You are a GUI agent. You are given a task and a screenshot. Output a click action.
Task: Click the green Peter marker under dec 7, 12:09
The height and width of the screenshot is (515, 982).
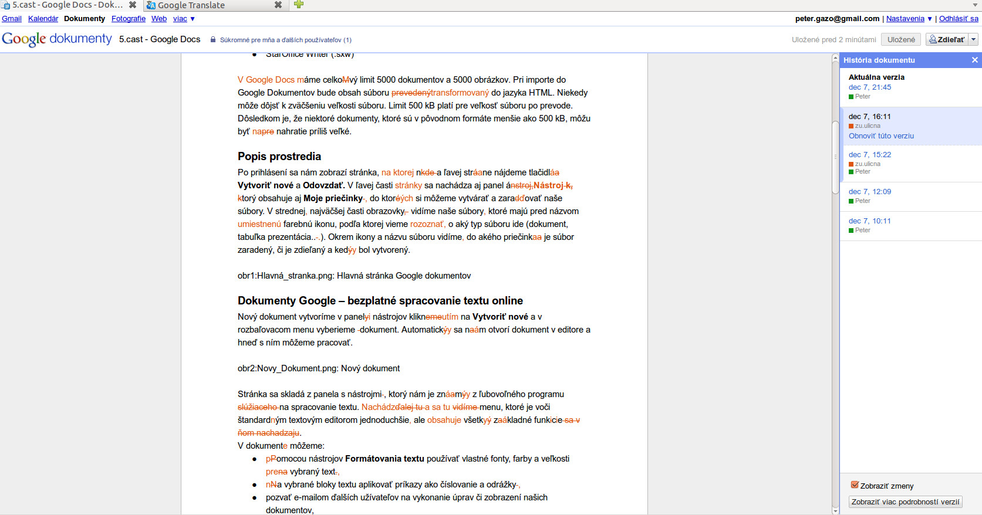[x=851, y=201]
